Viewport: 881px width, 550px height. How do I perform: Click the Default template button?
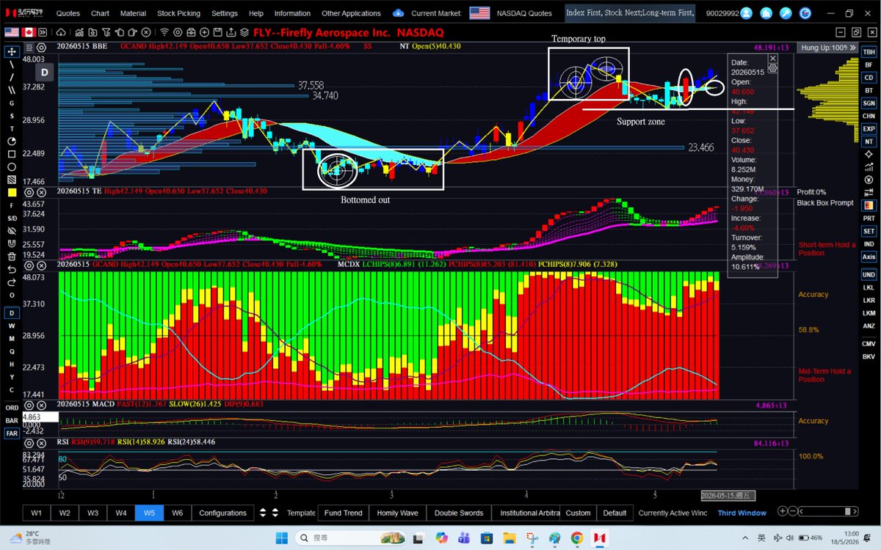[x=614, y=513]
